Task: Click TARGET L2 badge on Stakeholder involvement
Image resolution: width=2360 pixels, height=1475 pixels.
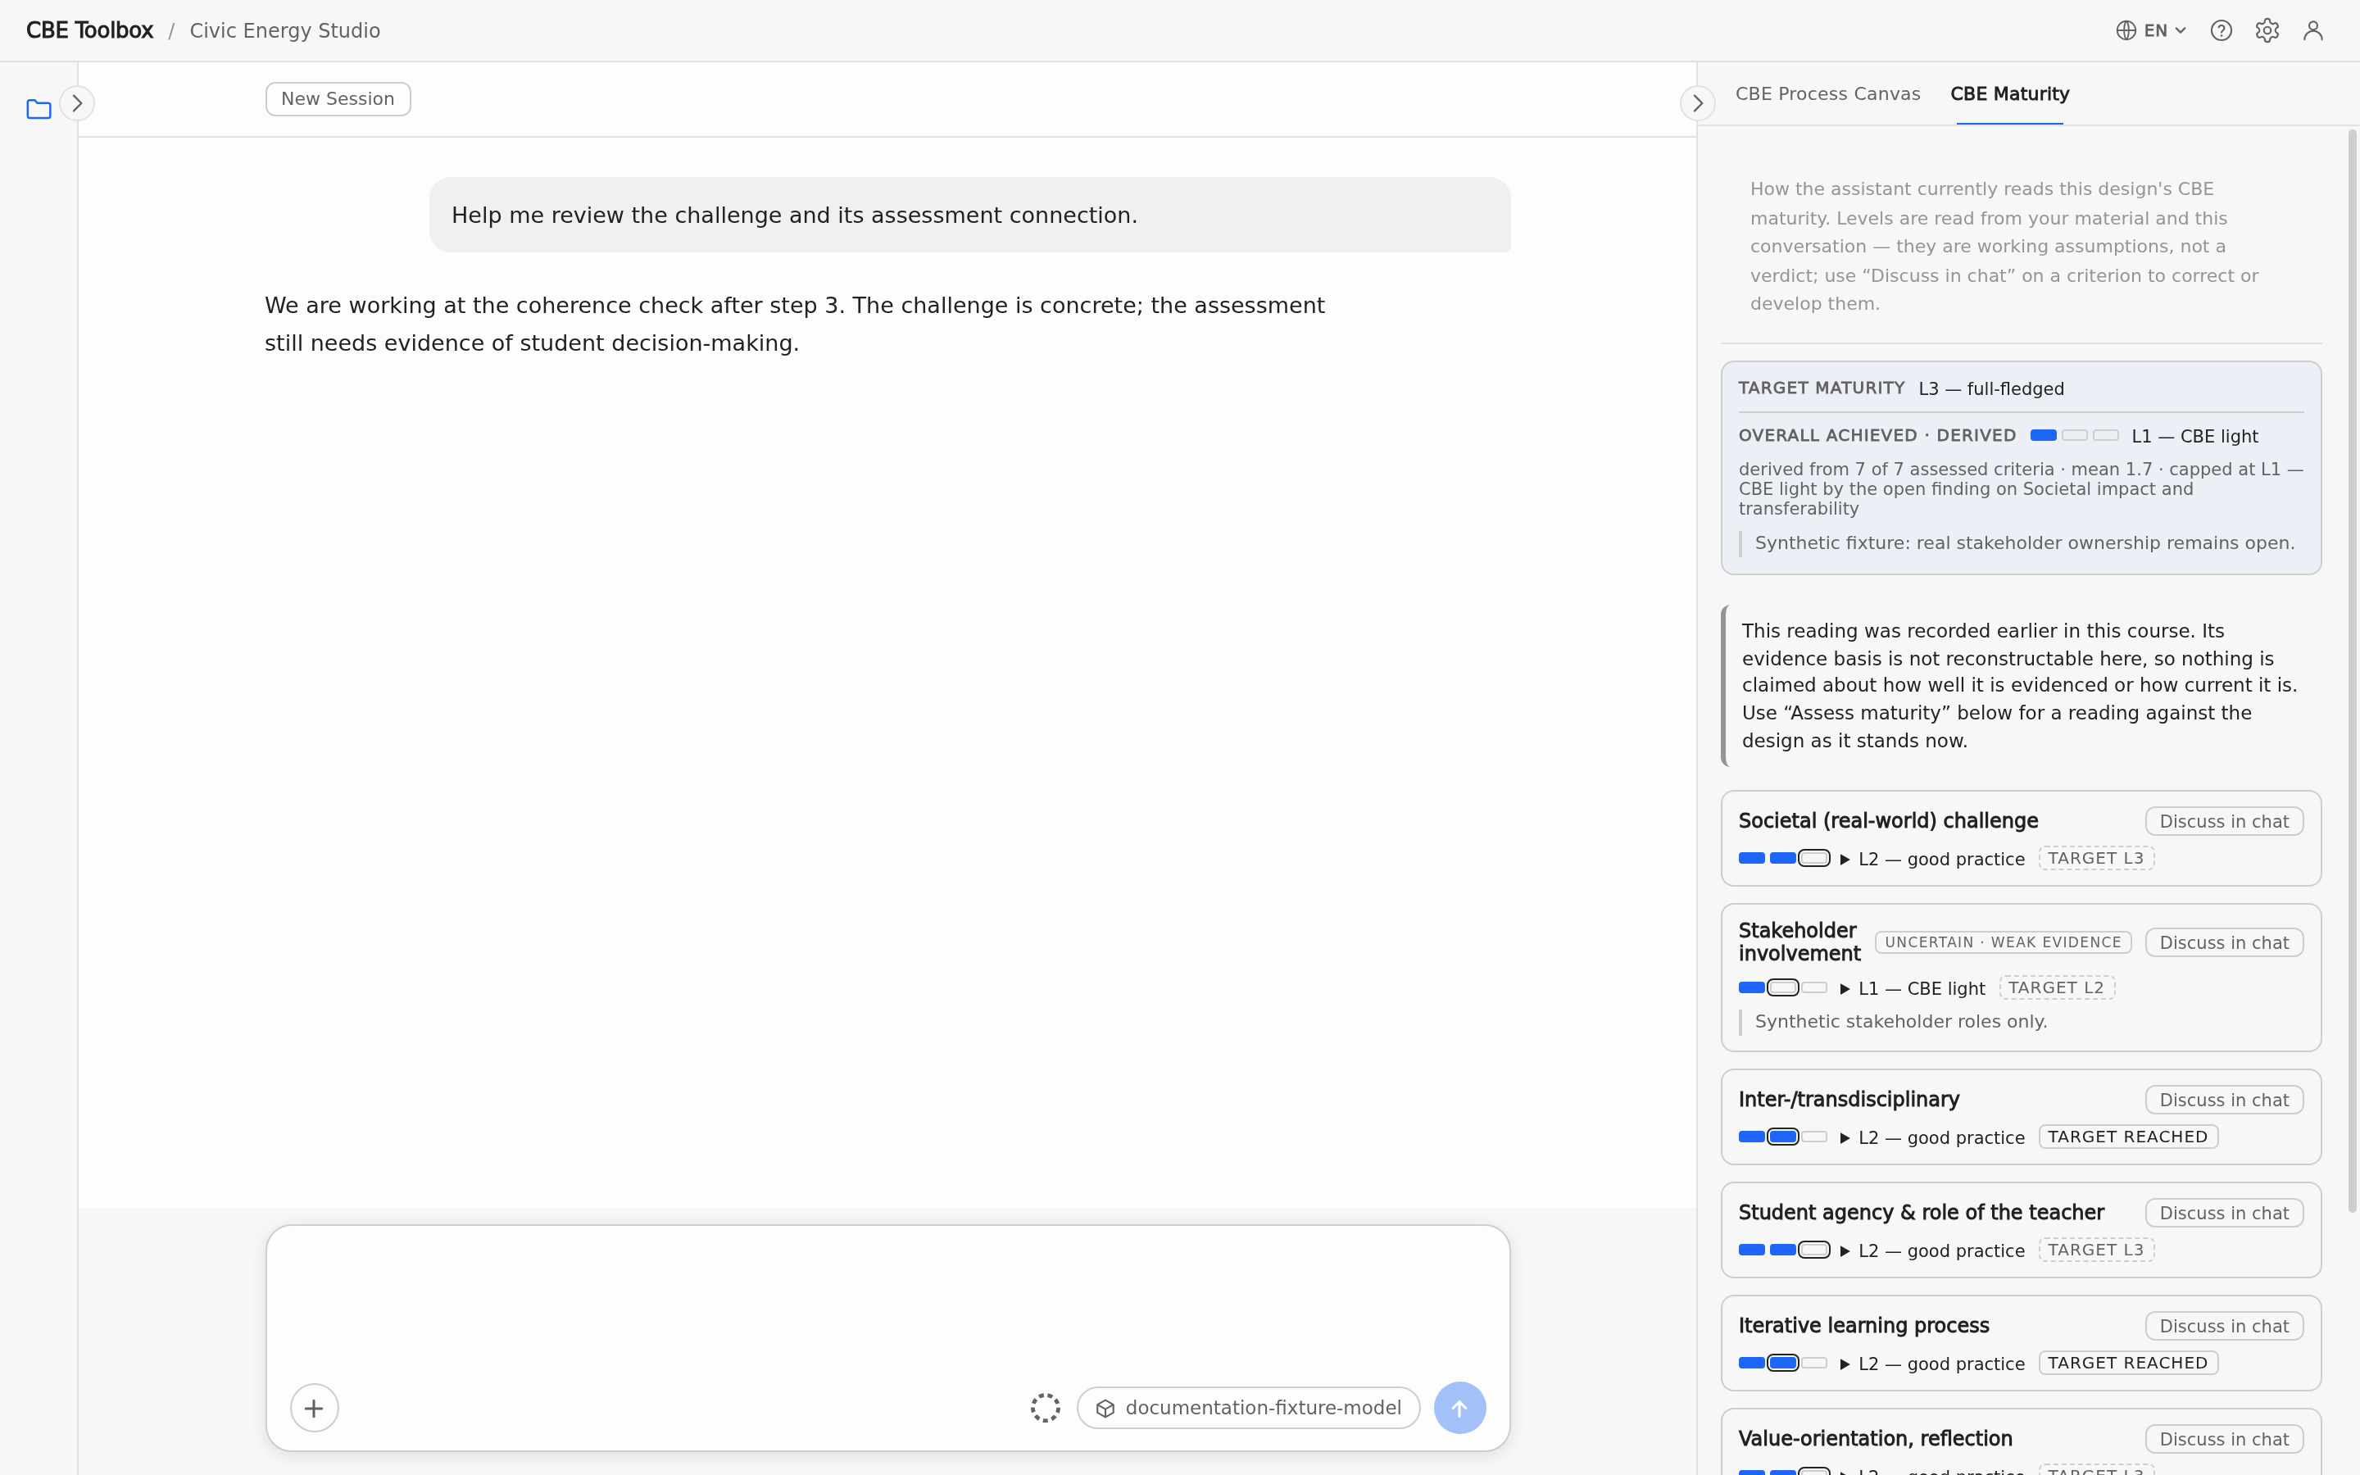Action: pyautogui.click(x=2057, y=988)
